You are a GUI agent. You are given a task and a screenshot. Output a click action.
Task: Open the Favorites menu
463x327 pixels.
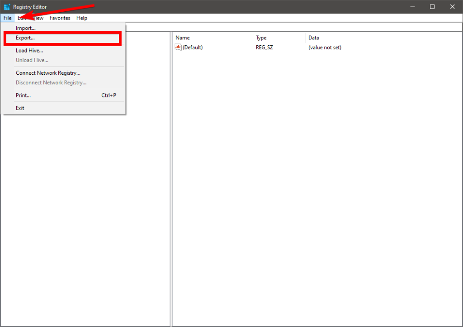tap(60, 18)
